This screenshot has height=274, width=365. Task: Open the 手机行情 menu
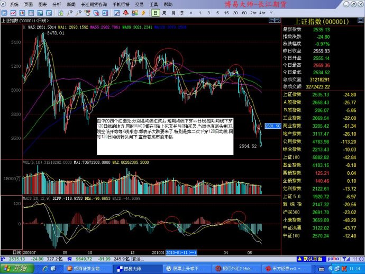121,4
